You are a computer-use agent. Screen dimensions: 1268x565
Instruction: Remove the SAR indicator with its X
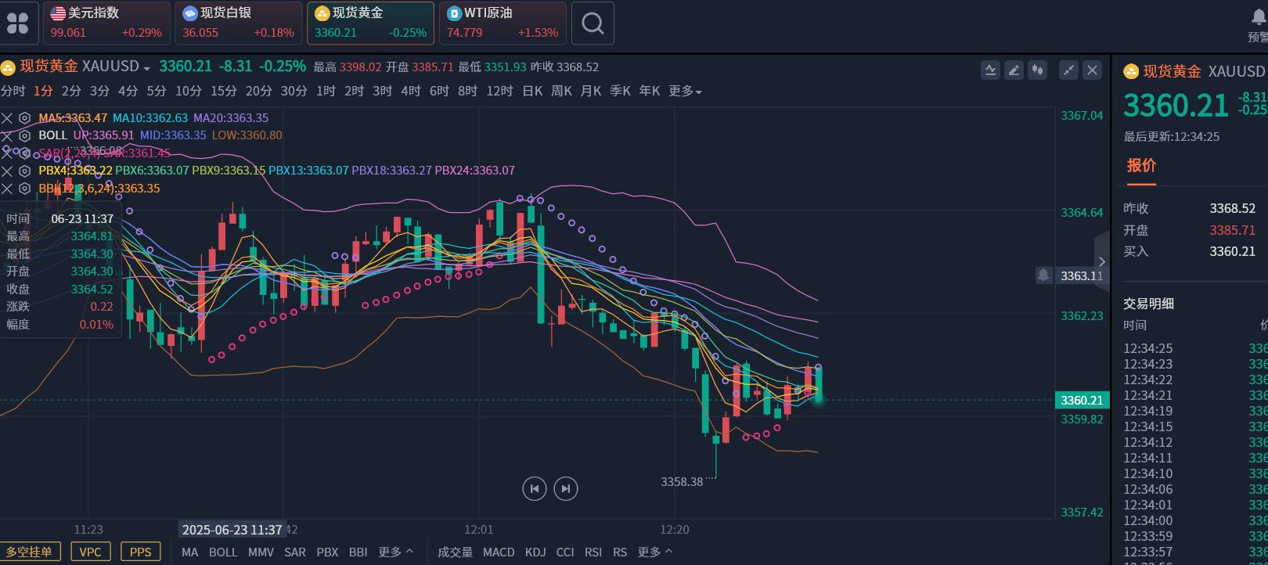coord(7,153)
